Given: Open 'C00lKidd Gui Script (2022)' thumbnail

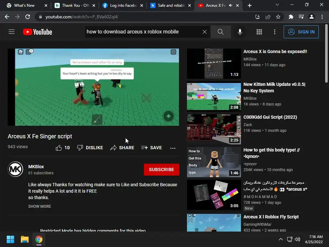Looking at the screenshot, I should [x=214, y=129].
